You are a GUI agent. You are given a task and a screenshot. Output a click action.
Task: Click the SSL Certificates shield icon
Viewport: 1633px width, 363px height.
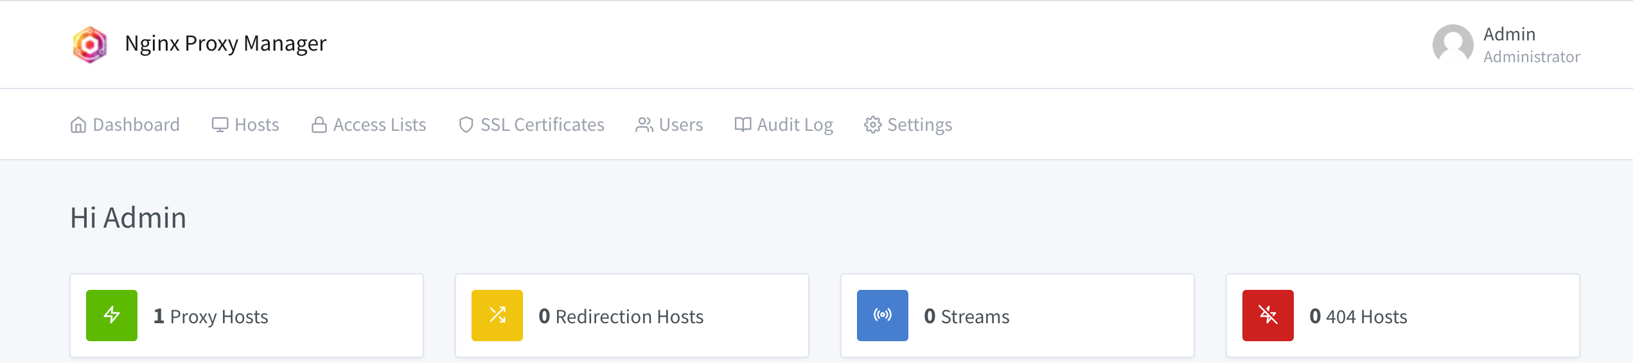tap(466, 125)
